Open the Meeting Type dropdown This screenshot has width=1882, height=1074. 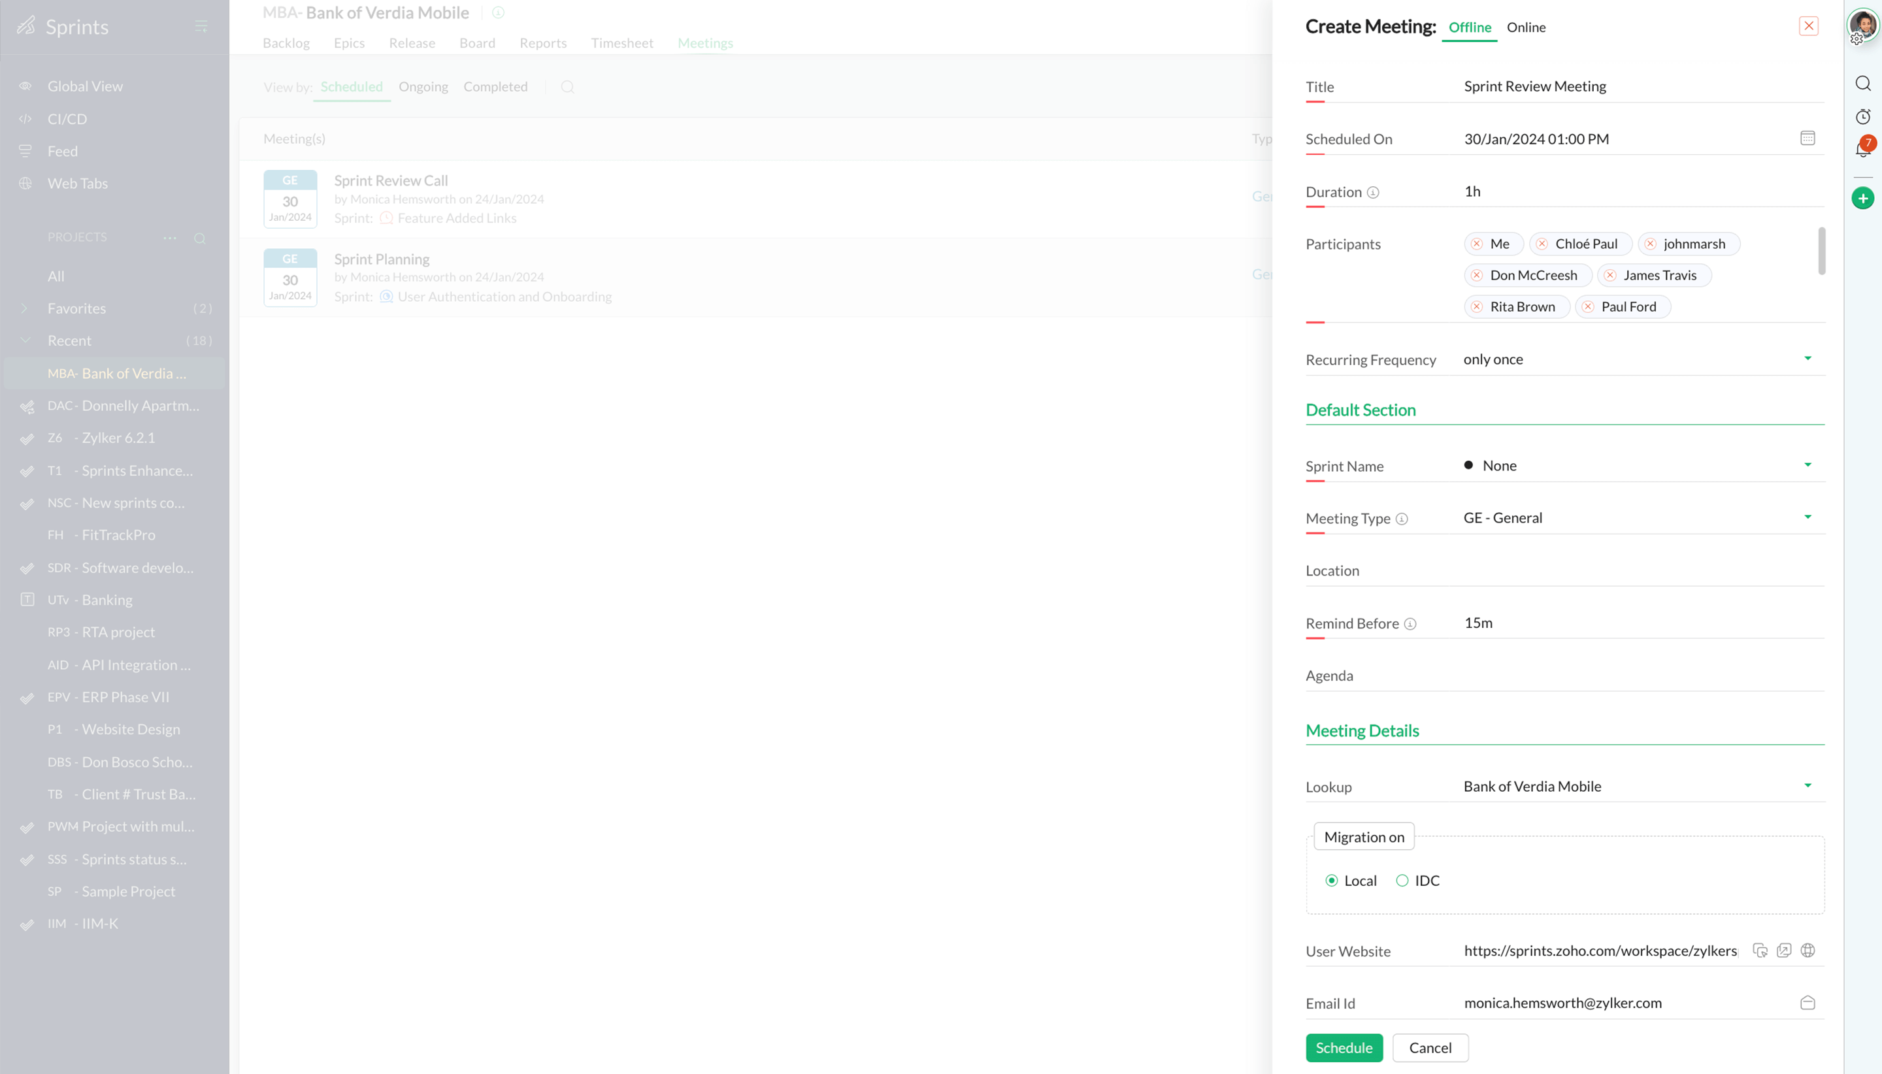pyautogui.click(x=1807, y=517)
